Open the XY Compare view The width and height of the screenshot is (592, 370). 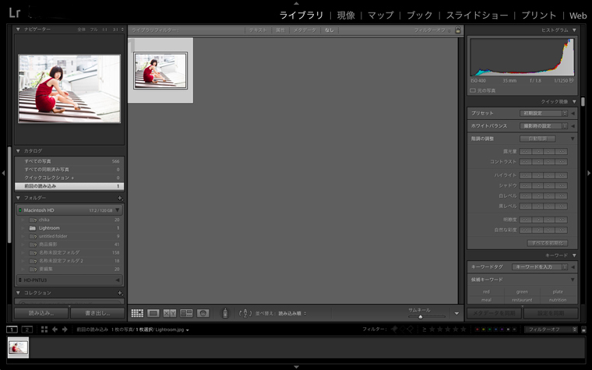(170, 313)
